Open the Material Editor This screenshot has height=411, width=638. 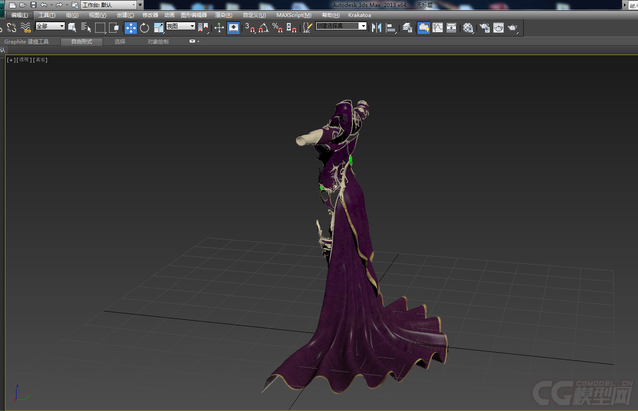tap(468, 28)
